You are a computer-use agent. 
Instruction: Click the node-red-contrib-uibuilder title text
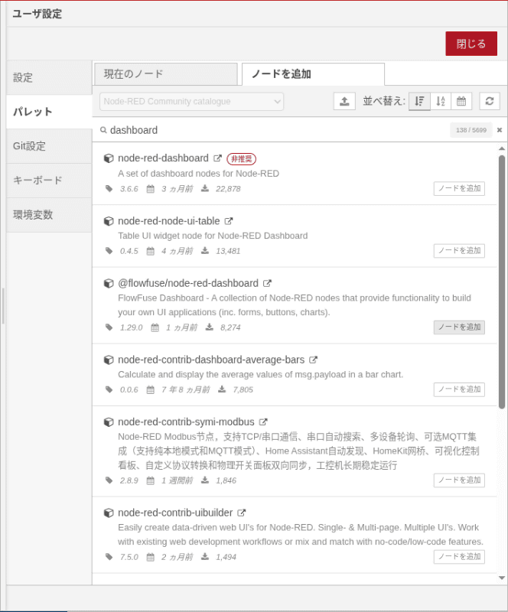[x=175, y=513]
